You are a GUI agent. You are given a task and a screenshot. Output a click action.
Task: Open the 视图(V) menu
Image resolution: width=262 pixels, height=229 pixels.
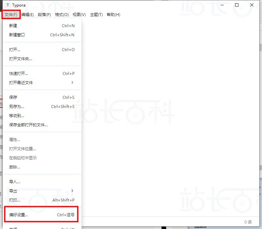79,14
